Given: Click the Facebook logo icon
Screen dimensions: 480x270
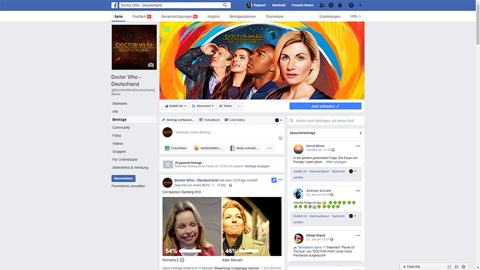Looking at the screenshot, I should pos(114,5).
